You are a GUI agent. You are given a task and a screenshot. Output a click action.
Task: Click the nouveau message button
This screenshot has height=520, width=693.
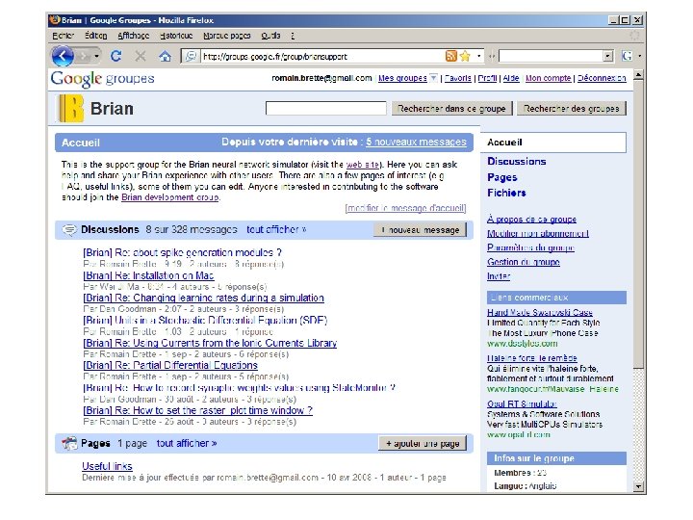point(420,230)
